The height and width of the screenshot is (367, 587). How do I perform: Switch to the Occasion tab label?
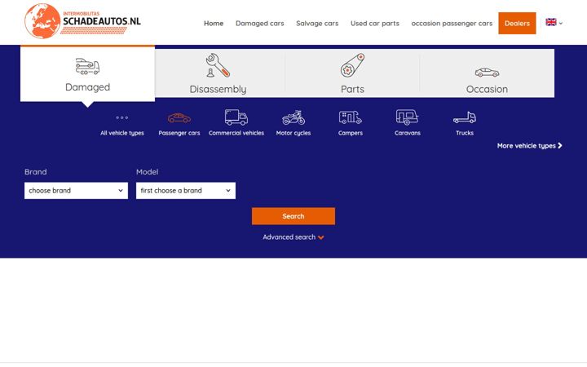487,89
